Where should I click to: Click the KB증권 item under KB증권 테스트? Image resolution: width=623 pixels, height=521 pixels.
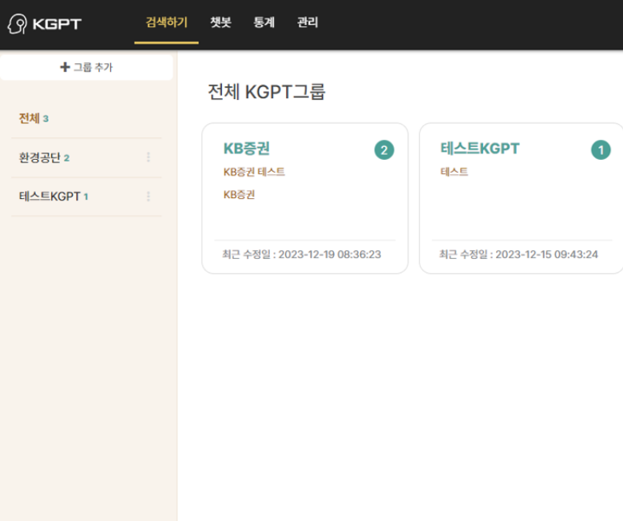click(239, 194)
